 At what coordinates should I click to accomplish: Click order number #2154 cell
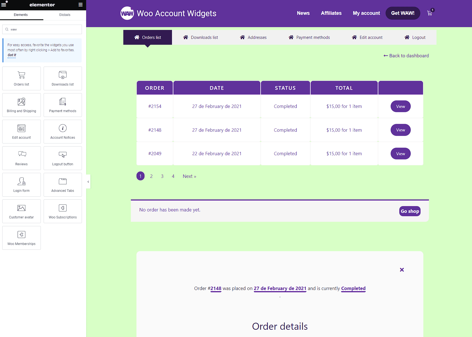tap(155, 106)
